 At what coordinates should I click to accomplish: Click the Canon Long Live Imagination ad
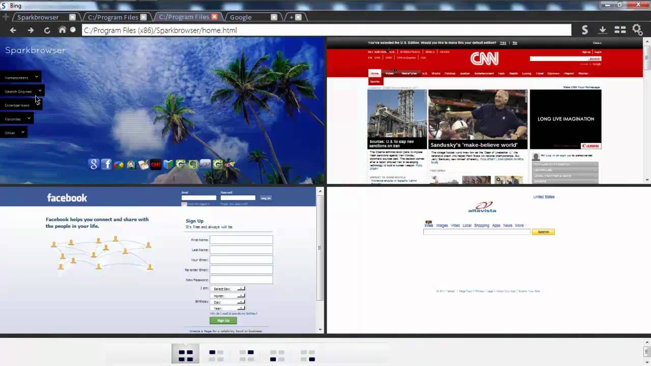point(566,119)
